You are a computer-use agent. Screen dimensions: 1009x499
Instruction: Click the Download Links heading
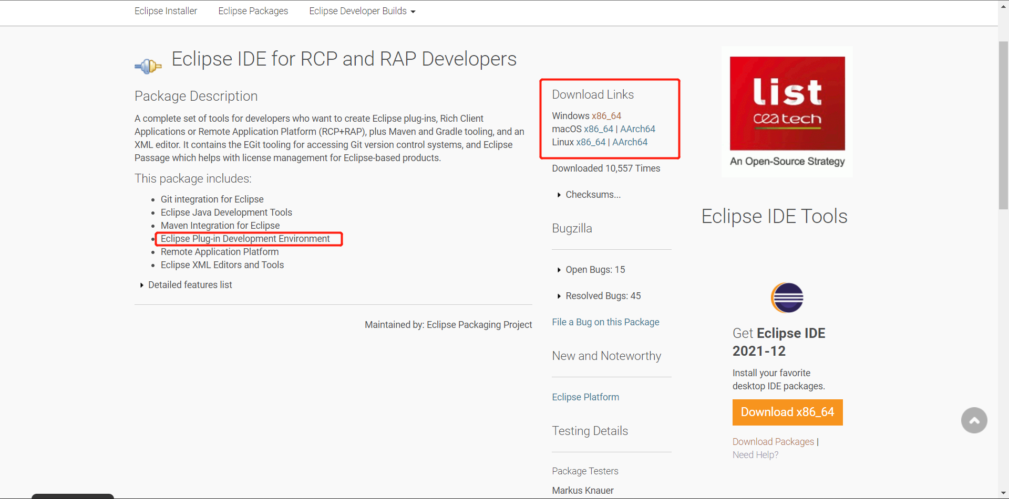coord(593,94)
